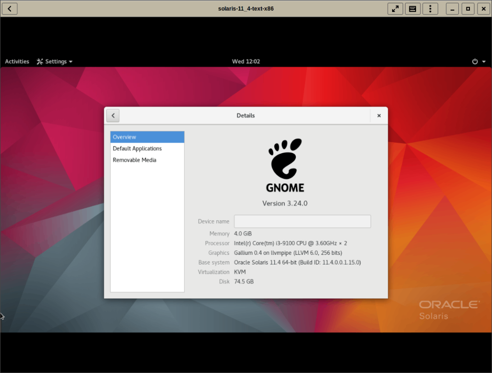This screenshot has height=373, width=492.
Task: Click the Base system label
Action: tap(214, 263)
